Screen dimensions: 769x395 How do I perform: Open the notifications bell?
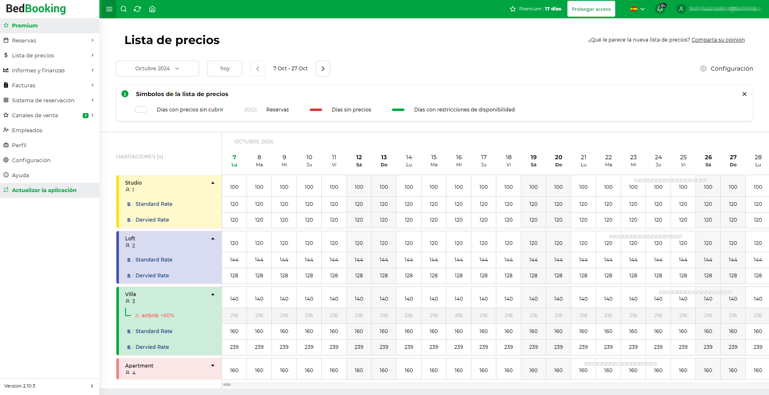click(x=660, y=9)
